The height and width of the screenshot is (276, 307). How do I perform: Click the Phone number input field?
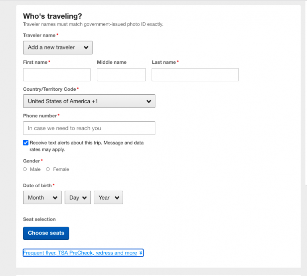point(89,128)
